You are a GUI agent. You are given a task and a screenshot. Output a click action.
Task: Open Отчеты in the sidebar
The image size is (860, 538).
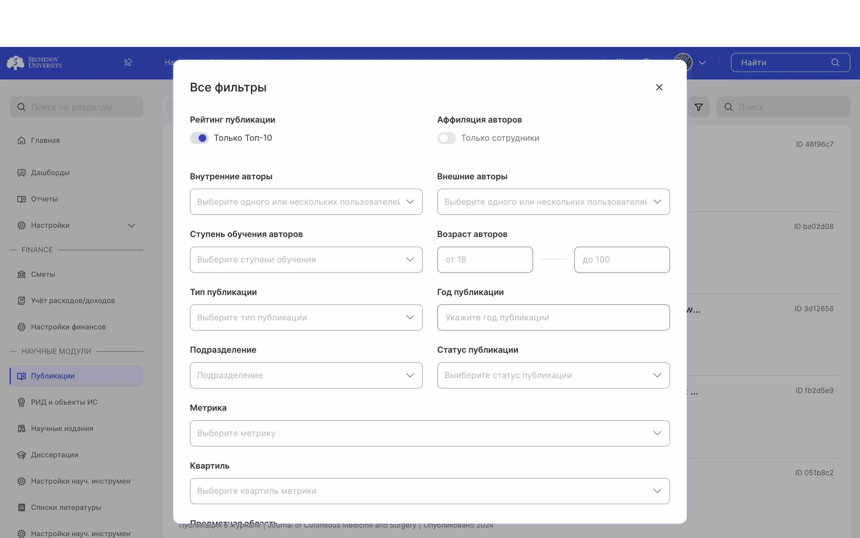click(x=76, y=199)
